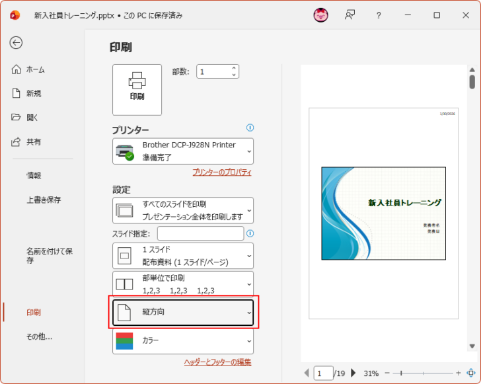This screenshot has width=481, height=384.
Task: Expand the すべてのスライドを印刷 dropdown
Action: (183, 210)
